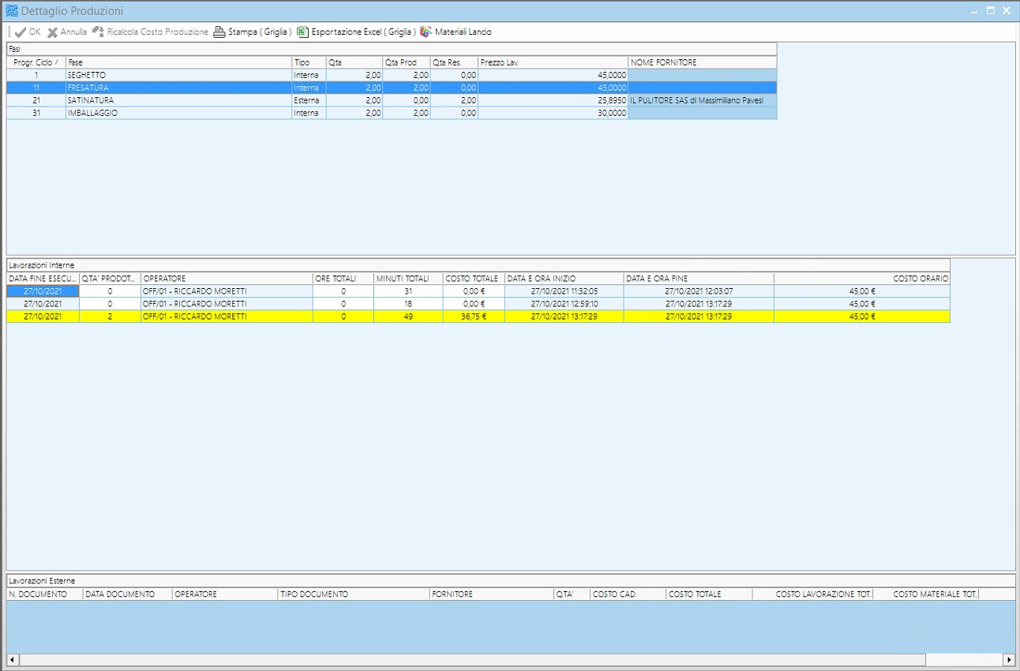Click the OK checkmark icon
Image resolution: width=1020 pixels, height=671 pixels.
(x=21, y=32)
